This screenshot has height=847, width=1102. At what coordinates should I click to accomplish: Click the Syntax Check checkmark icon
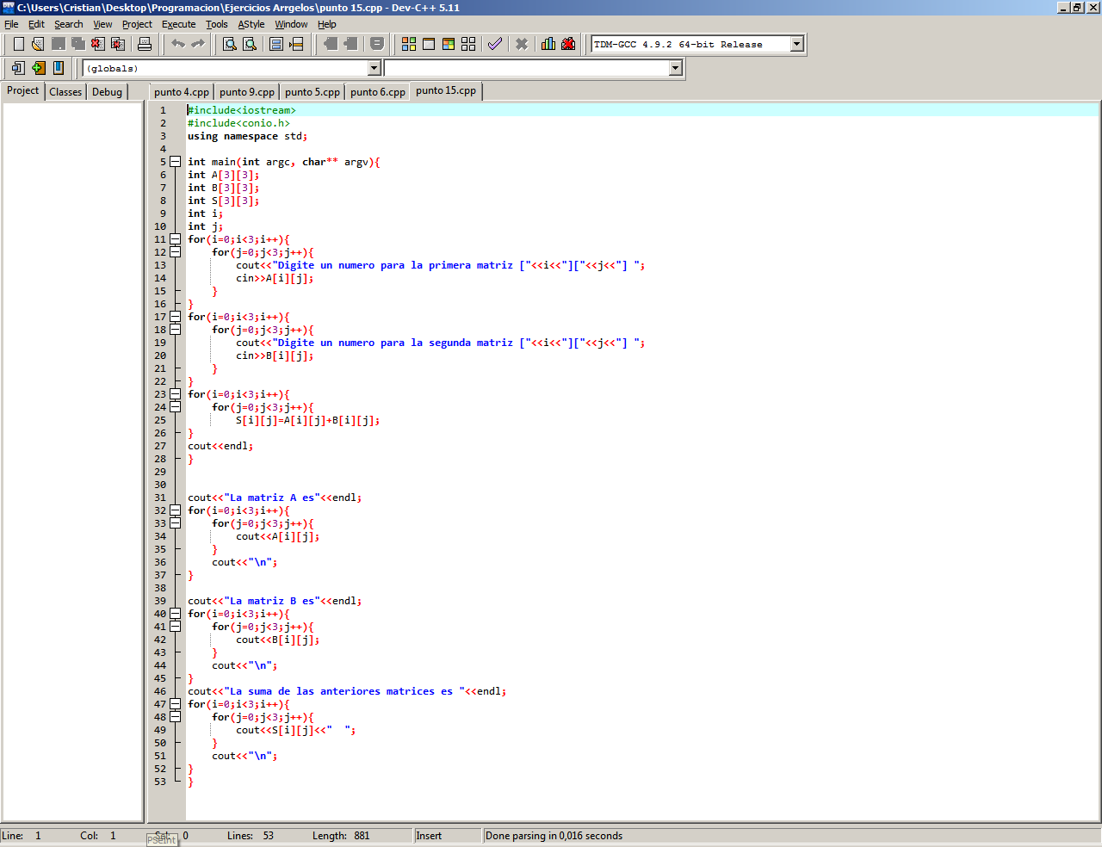tap(495, 44)
